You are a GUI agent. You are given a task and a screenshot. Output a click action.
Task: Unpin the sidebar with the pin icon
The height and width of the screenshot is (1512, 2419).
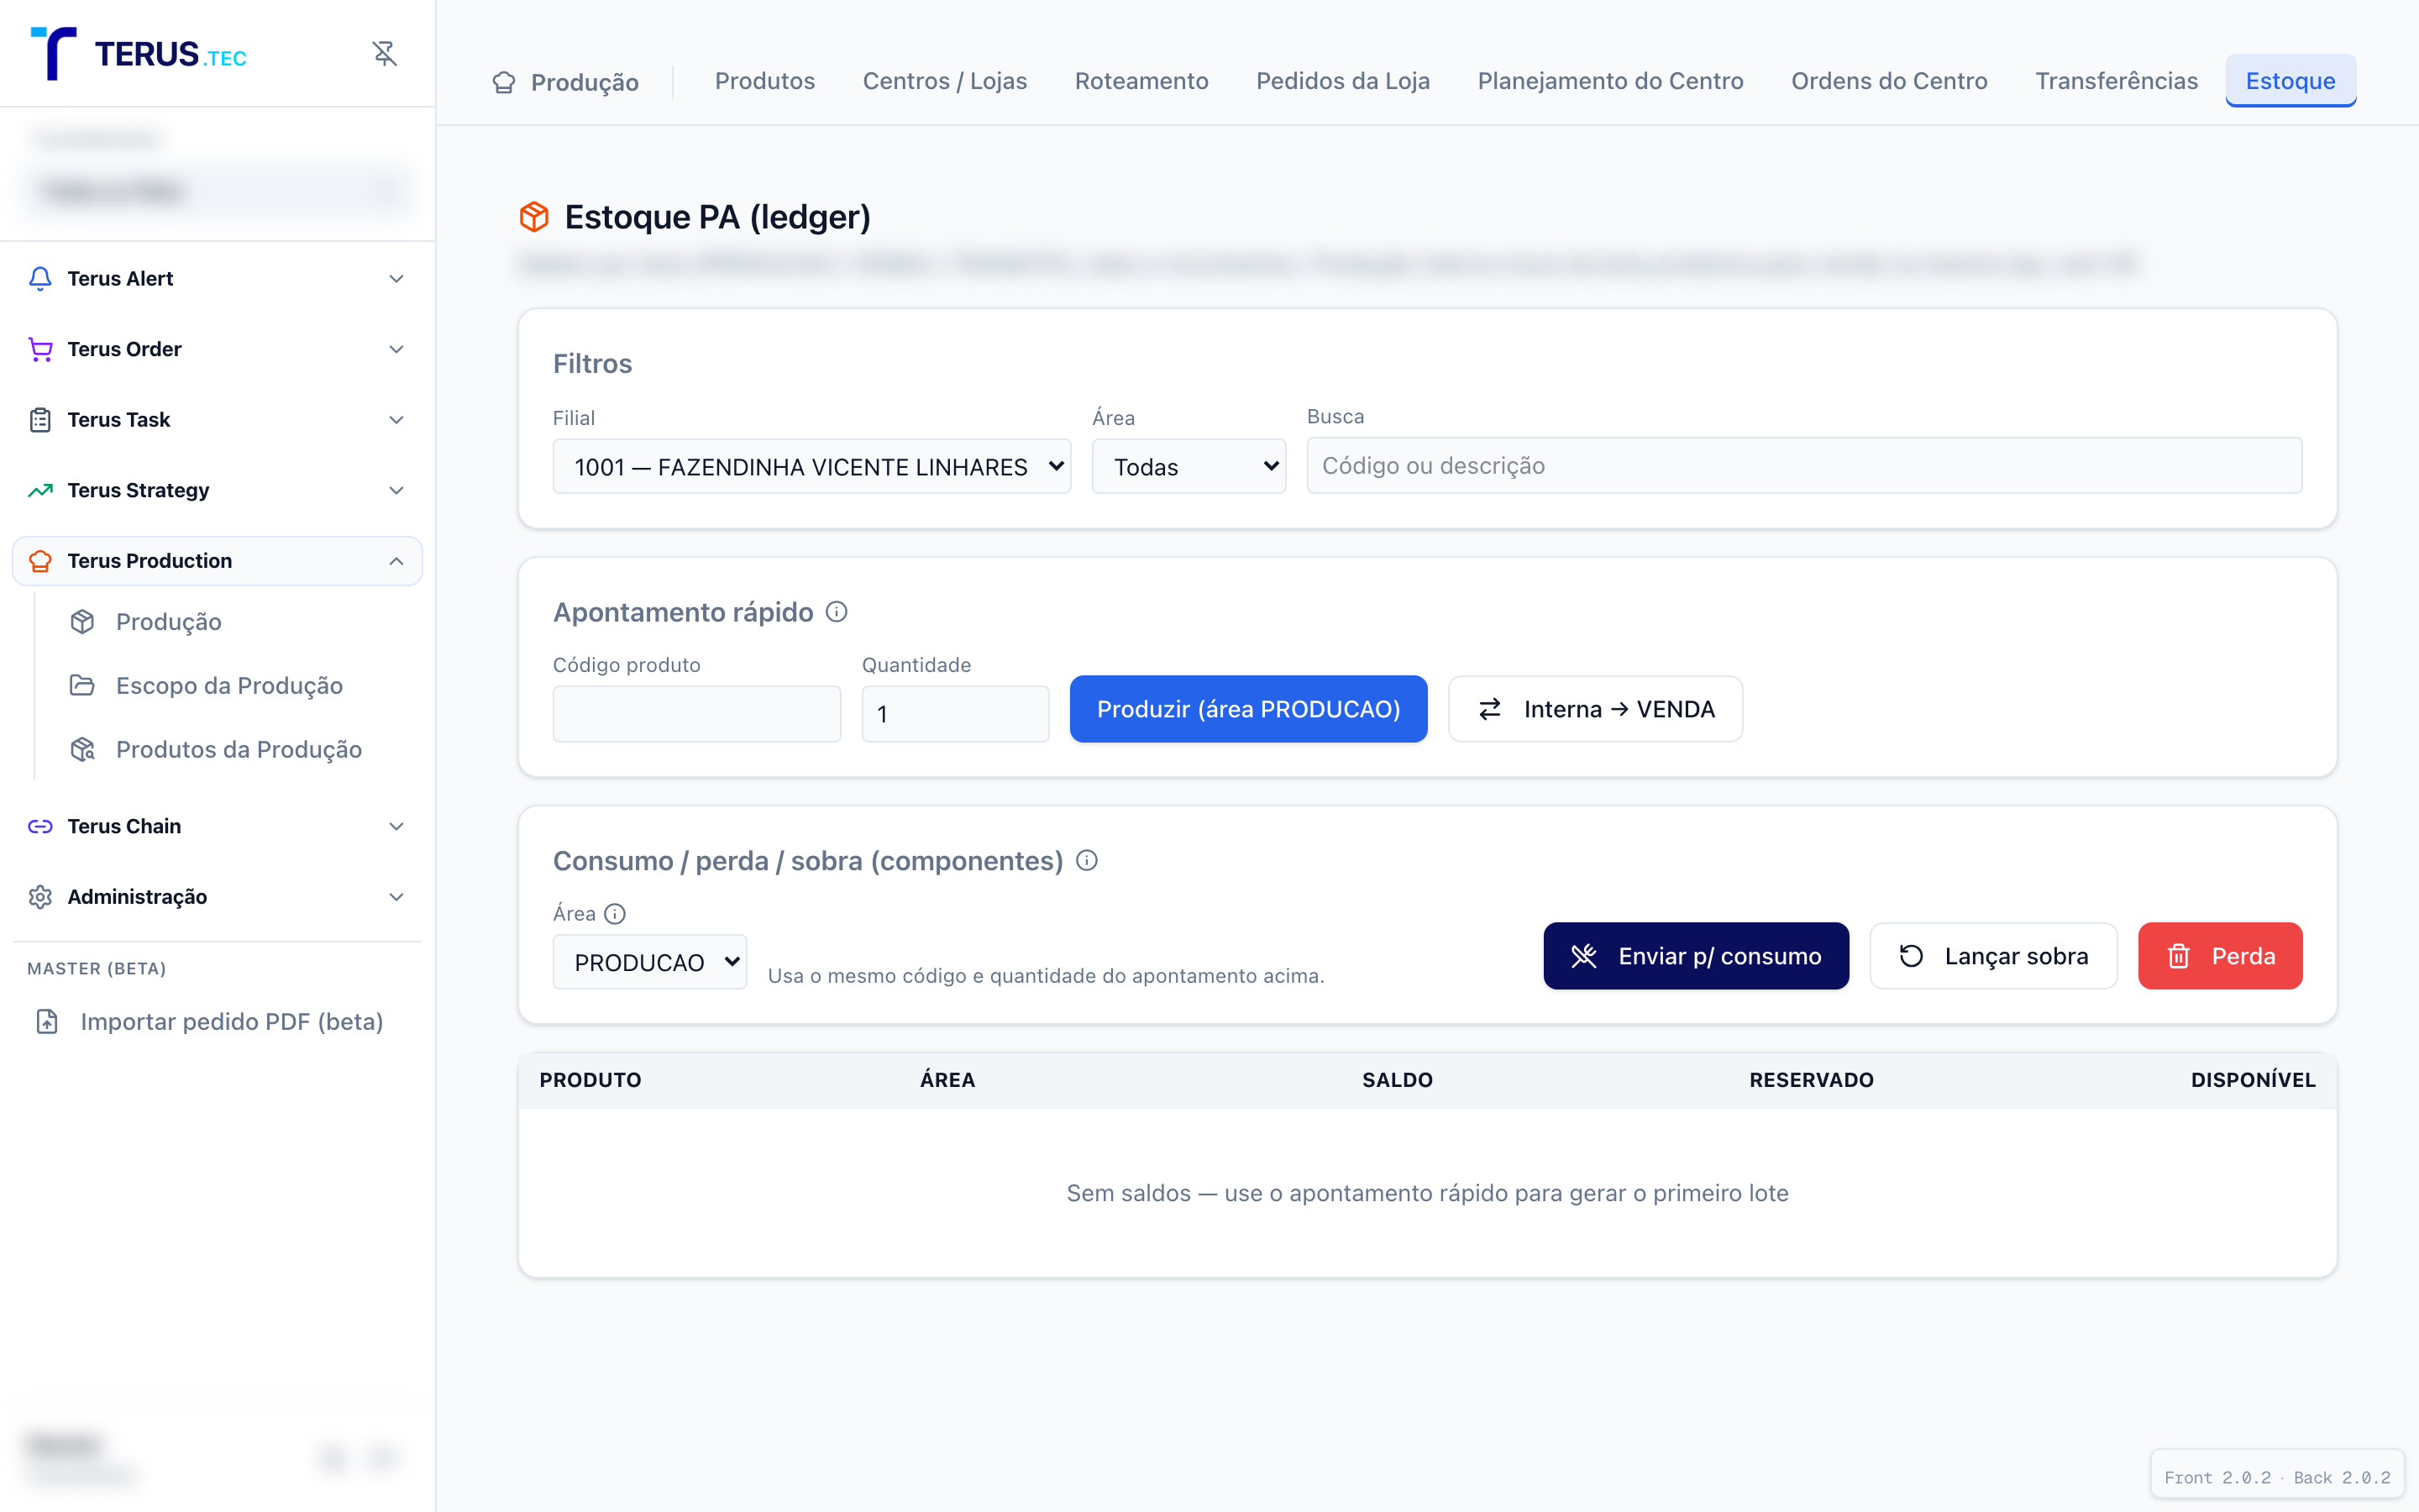tap(385, 53)
